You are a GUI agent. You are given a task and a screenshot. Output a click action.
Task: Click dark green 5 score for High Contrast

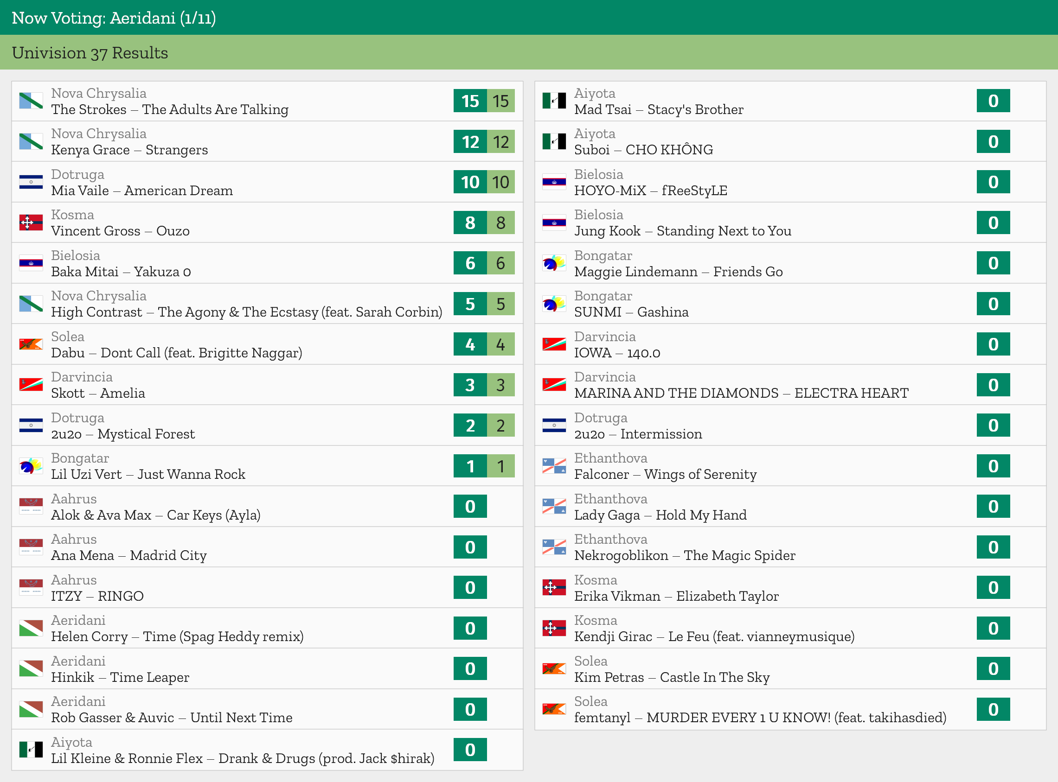470,304
